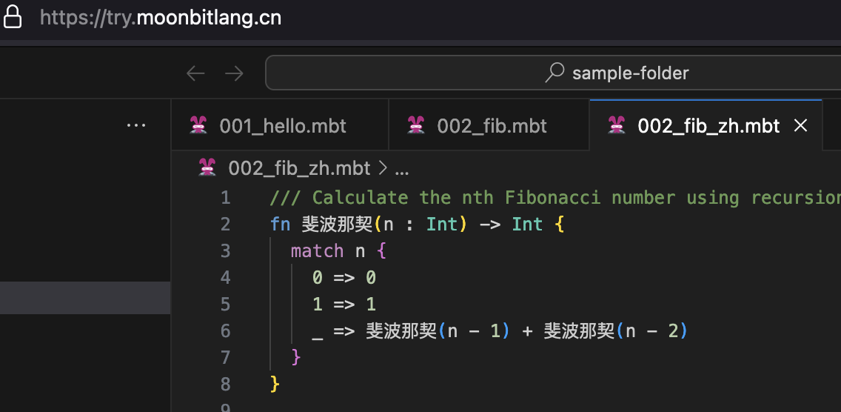
Task: Click the Go Forward arrow
Action: point(234,73)
